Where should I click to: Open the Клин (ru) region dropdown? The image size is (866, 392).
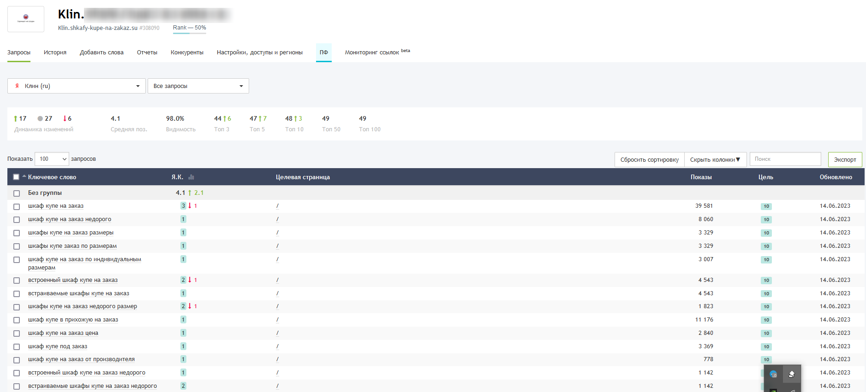pos(77,86)
